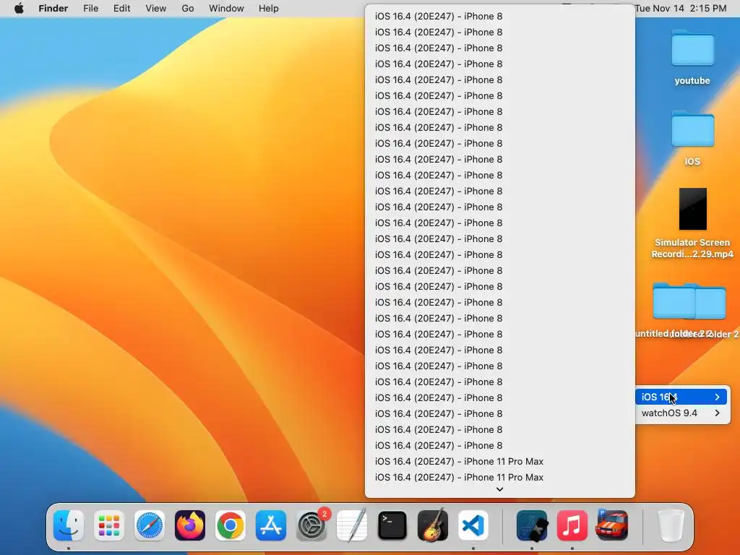
Task: Open the View menu
Action: [x=156, y=9]
